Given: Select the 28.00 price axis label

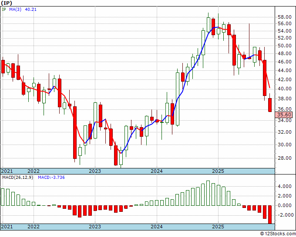Looking at the screenshot, I should tap(285, 158).
